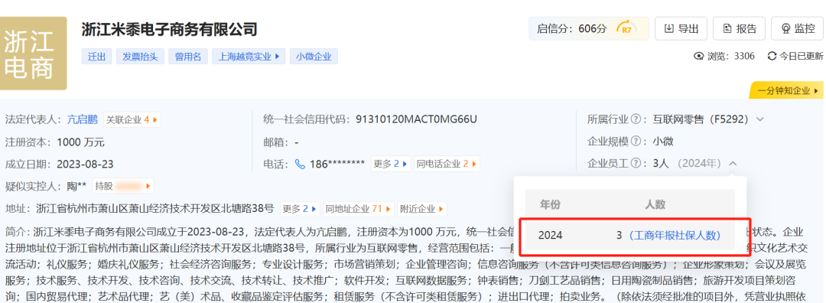Screen dimensions: 826x303
Task: Click the 曾用名 tag
Action: [x=188, y=57]
